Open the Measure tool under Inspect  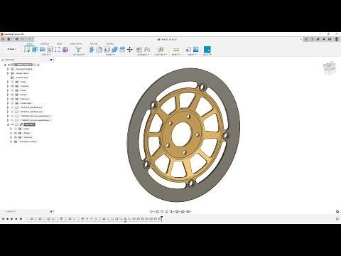176,49
